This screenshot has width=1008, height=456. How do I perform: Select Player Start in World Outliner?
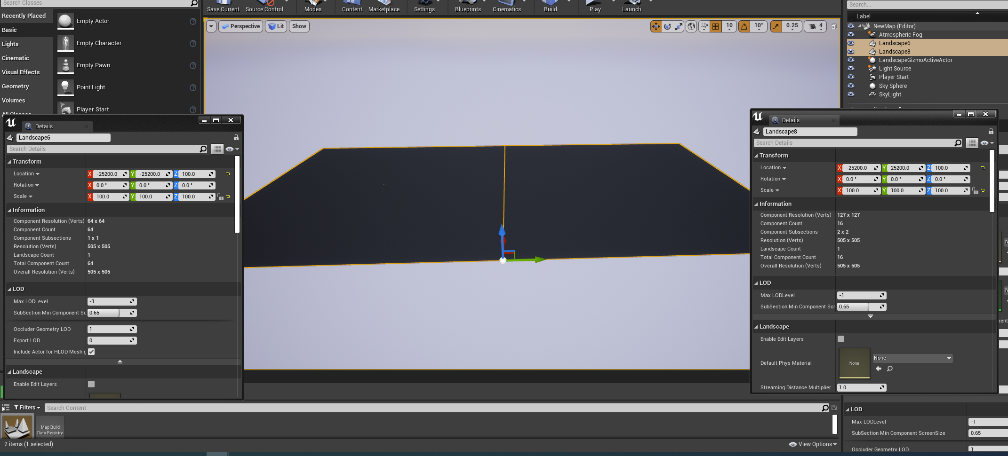pyautogui.click(x=894, y=77)
